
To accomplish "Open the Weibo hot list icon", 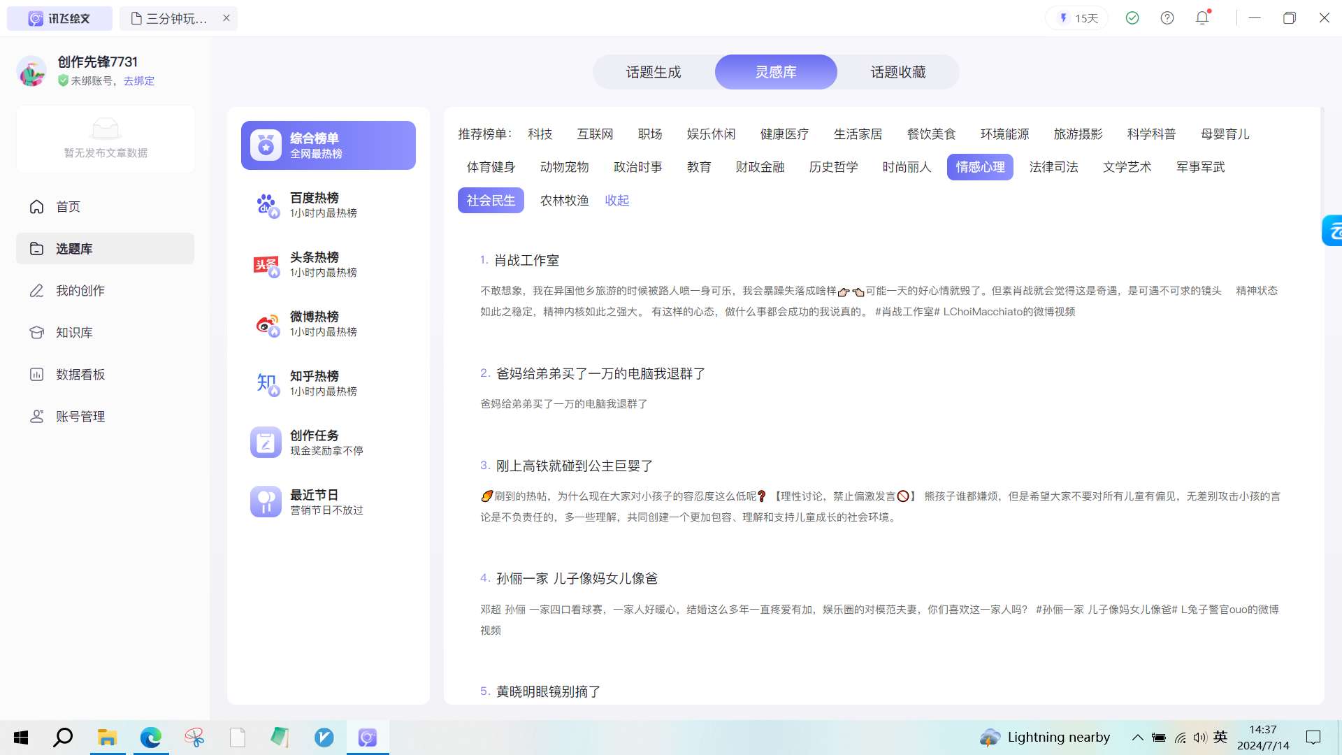I will [266, 324].
